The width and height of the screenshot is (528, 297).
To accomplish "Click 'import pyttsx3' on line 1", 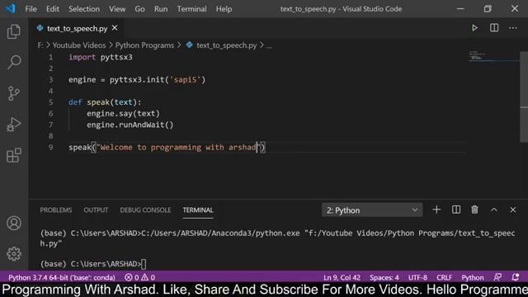I will click(x=101, y=57).
